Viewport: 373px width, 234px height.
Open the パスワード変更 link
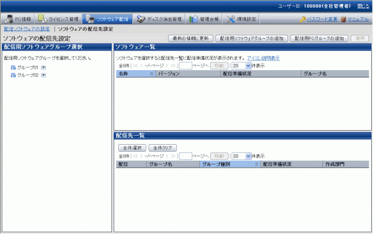(322, 19)
